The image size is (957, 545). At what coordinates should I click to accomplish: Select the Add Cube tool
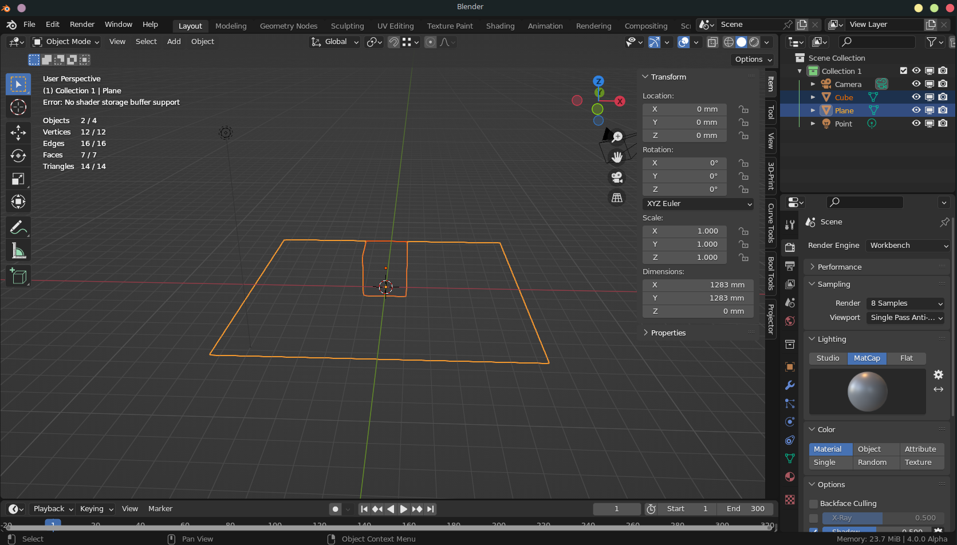click(18, 277)
